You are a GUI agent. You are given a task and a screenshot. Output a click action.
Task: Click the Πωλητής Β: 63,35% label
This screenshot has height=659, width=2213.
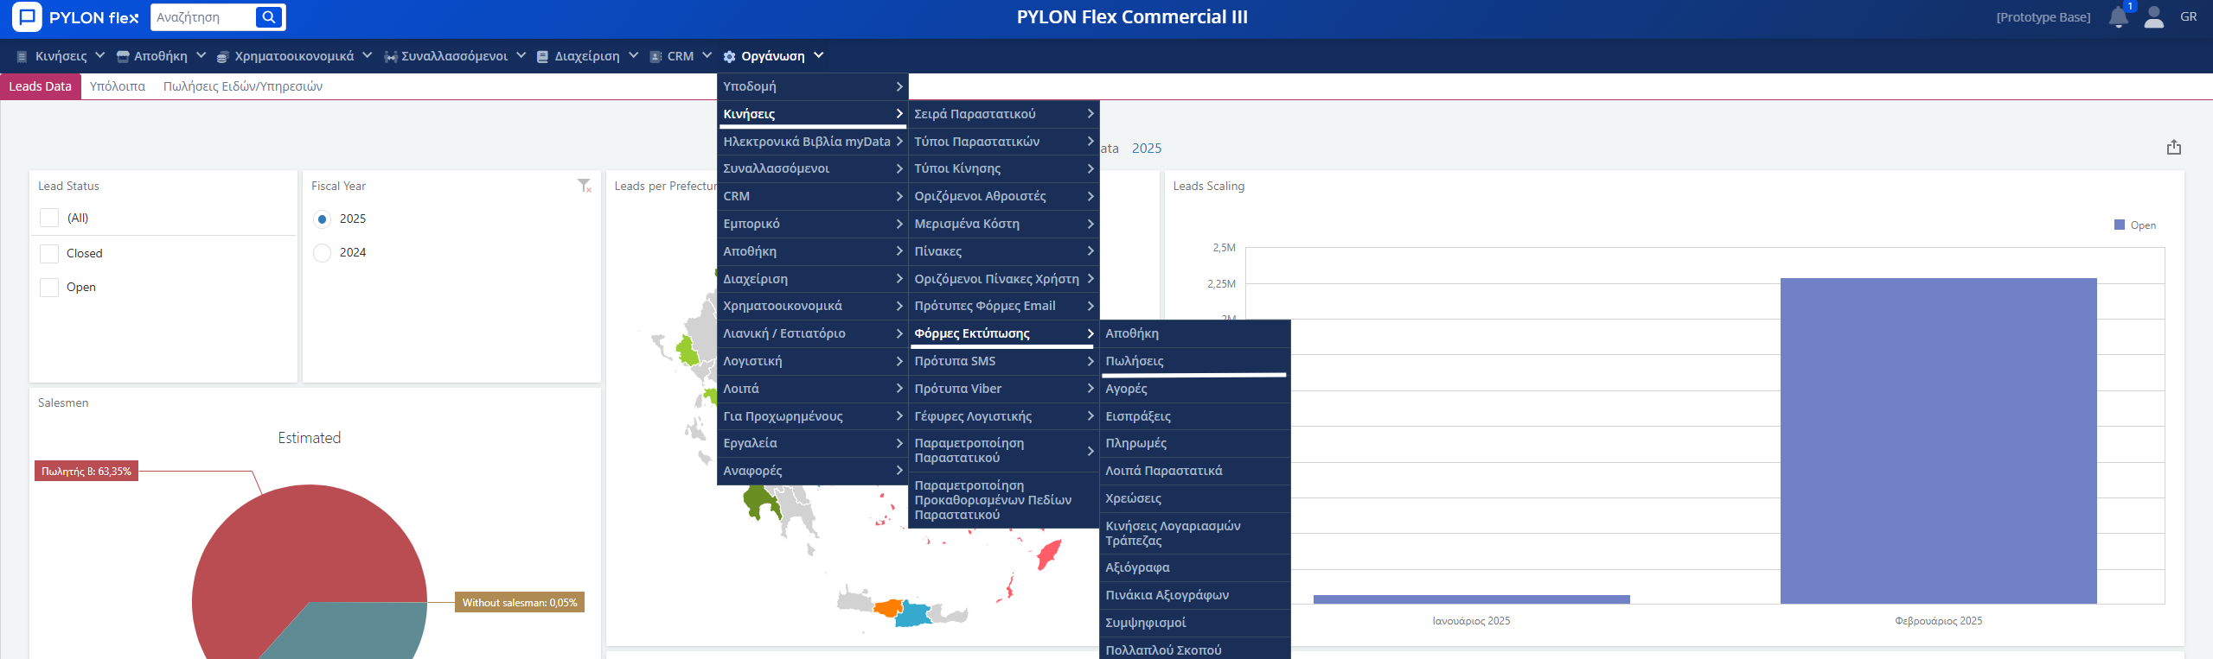[x=86, y=472]
